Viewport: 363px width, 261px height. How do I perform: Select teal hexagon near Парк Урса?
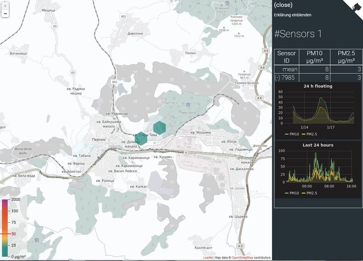(160, 128)
